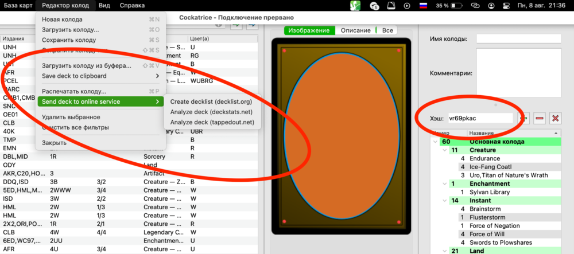
Task: Choose Analyze deck (deckstats.net)
Action: (211, 112)
